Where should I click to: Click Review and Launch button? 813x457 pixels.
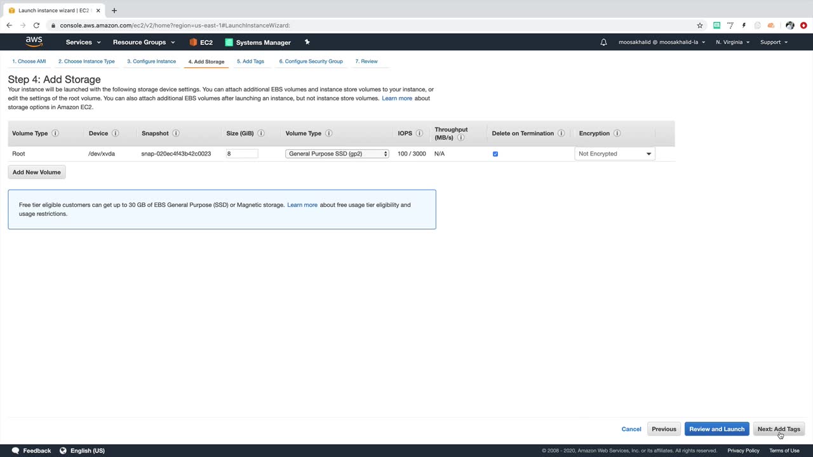point(716,429)
